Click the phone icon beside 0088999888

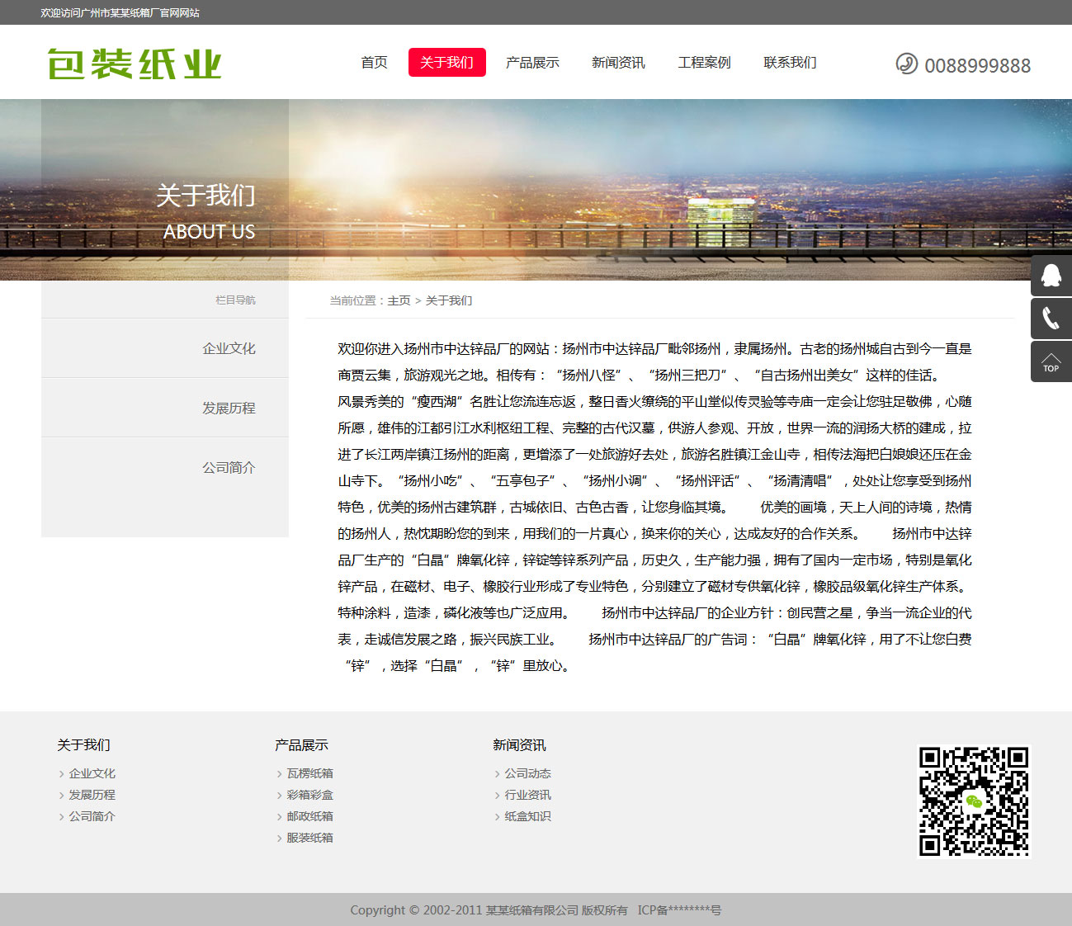click(x=906, y=64)
